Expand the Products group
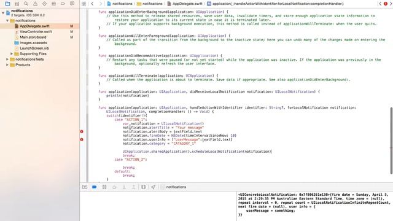393x221 pixels. pos(7,64)
